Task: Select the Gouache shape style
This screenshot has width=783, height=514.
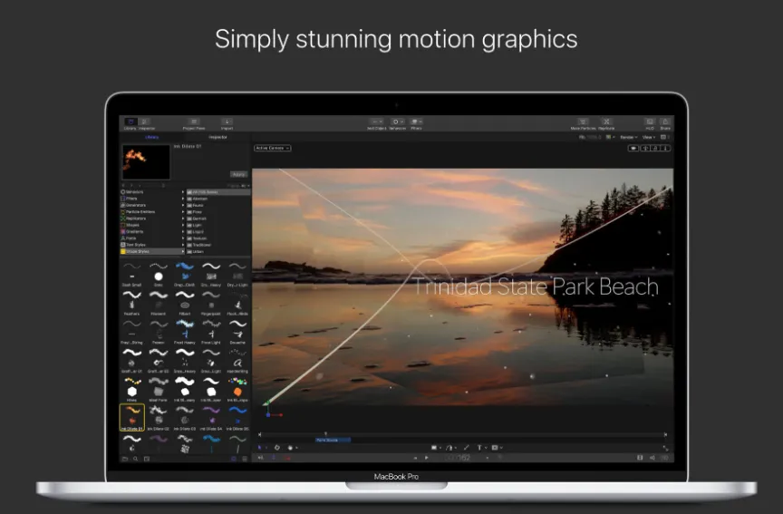Action: point(237,332)
